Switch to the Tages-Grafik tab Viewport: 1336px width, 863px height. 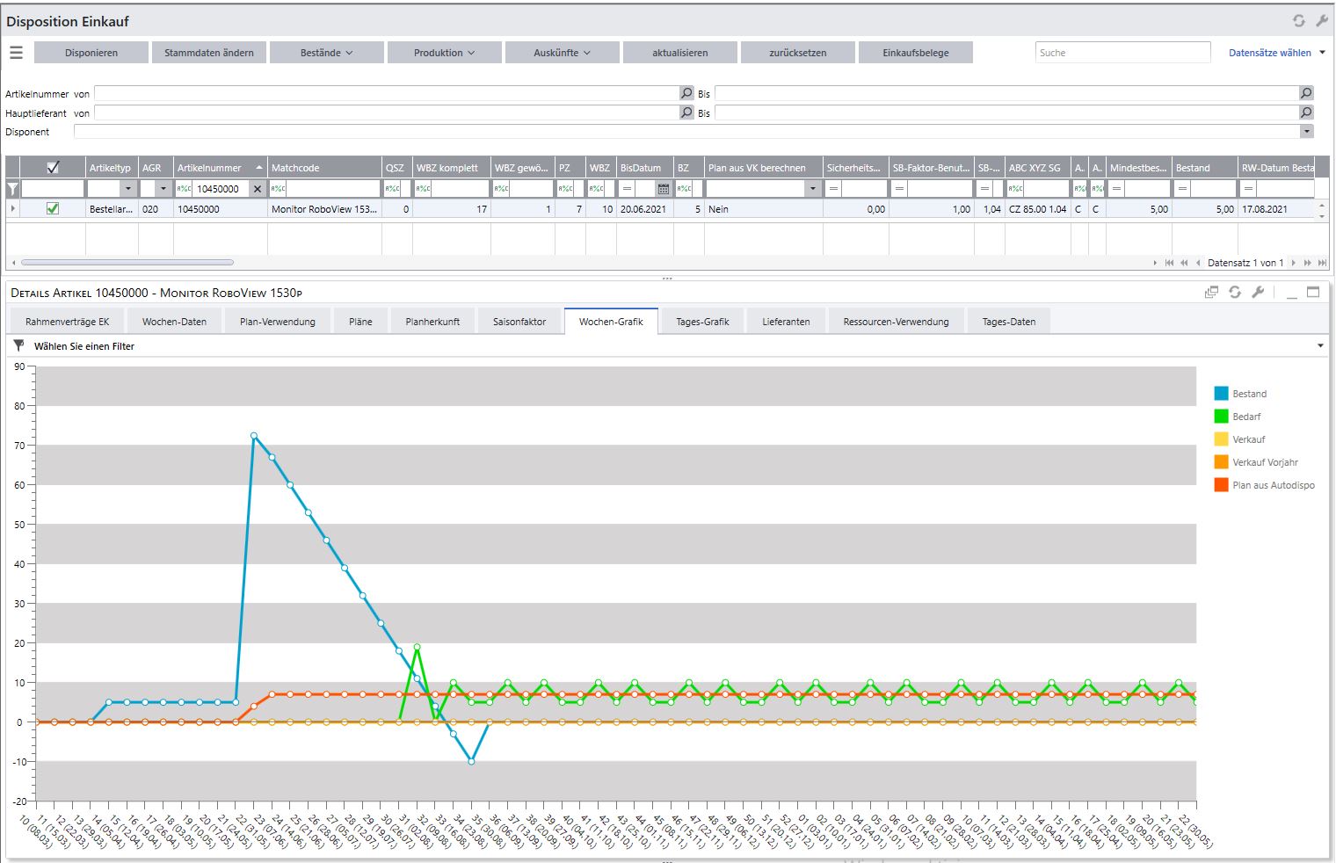[702, 322]
